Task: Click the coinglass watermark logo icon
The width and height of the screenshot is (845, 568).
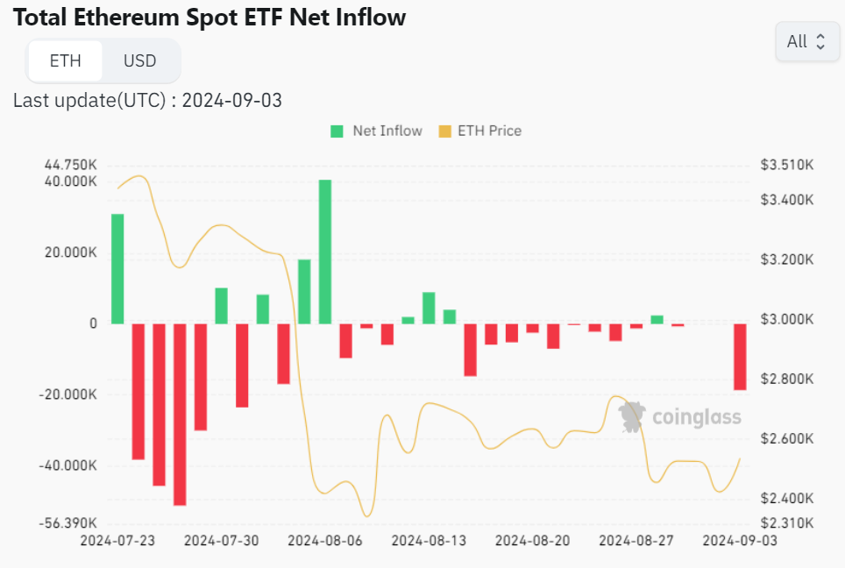Action: pos(631,416)
